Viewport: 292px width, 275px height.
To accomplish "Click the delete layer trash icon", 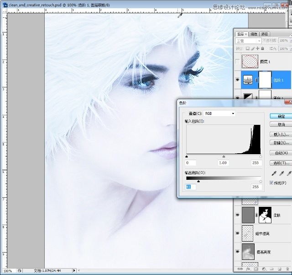I will pos(288,269).
